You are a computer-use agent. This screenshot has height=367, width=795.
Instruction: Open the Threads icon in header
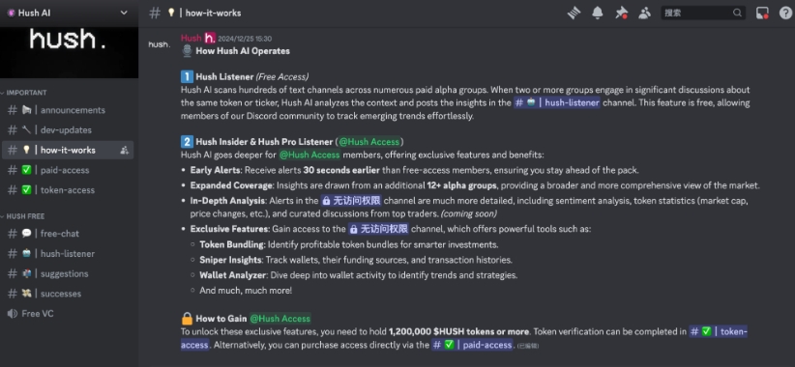click(574, 14)
